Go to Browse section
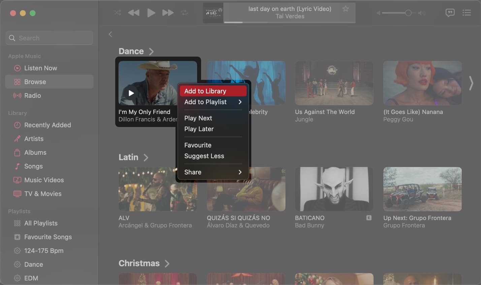The height and width of the screenshot is (285, 481). point(49,82)
